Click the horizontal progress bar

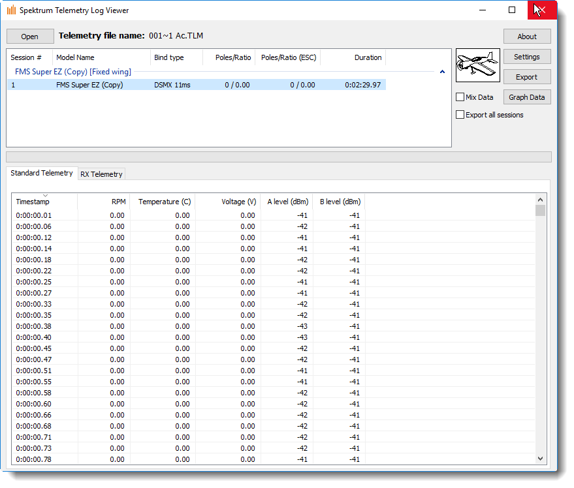pos(278,157)
